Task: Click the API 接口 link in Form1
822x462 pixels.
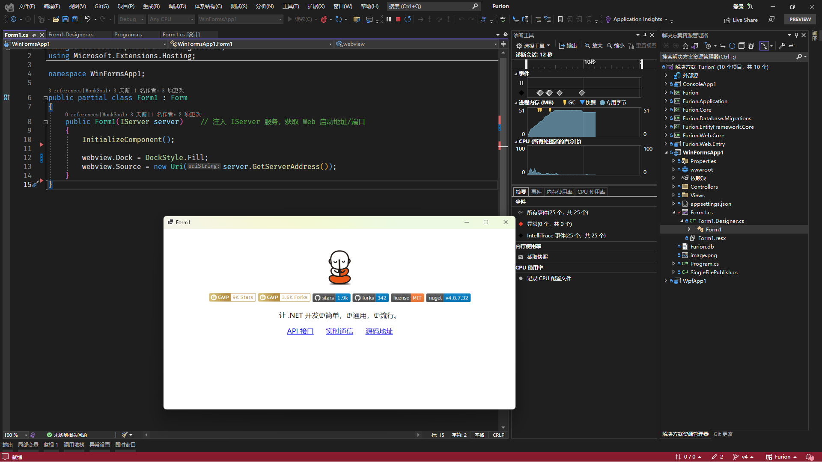Action: click(x=300, y=331)
